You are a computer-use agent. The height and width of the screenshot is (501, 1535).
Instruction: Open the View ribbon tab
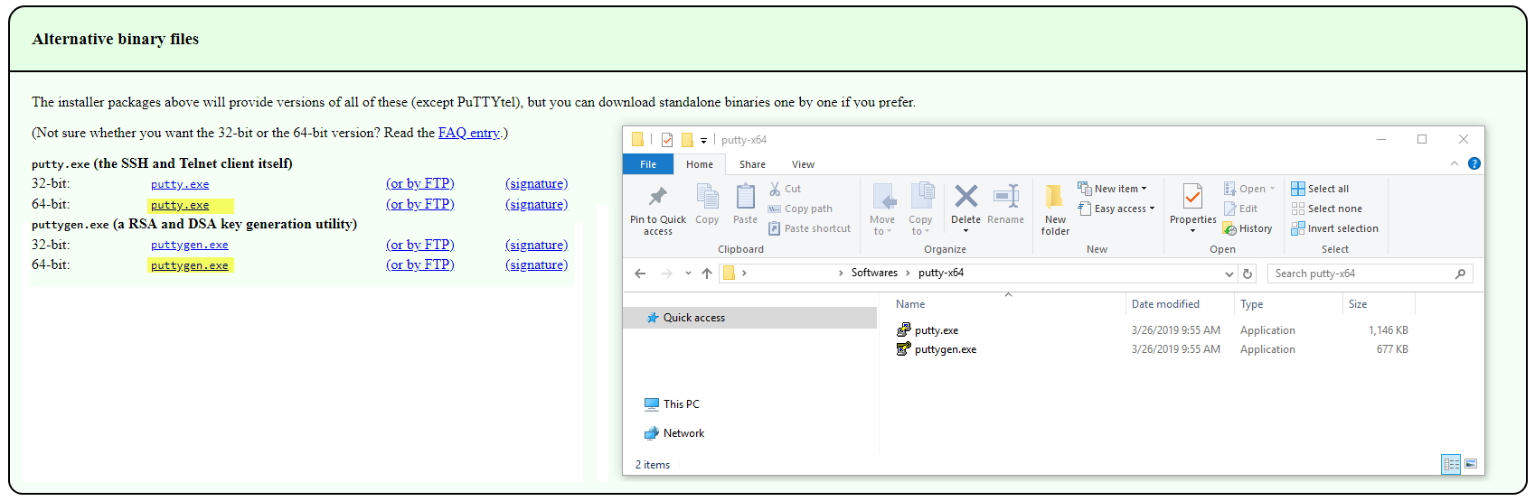coord(803,164)
